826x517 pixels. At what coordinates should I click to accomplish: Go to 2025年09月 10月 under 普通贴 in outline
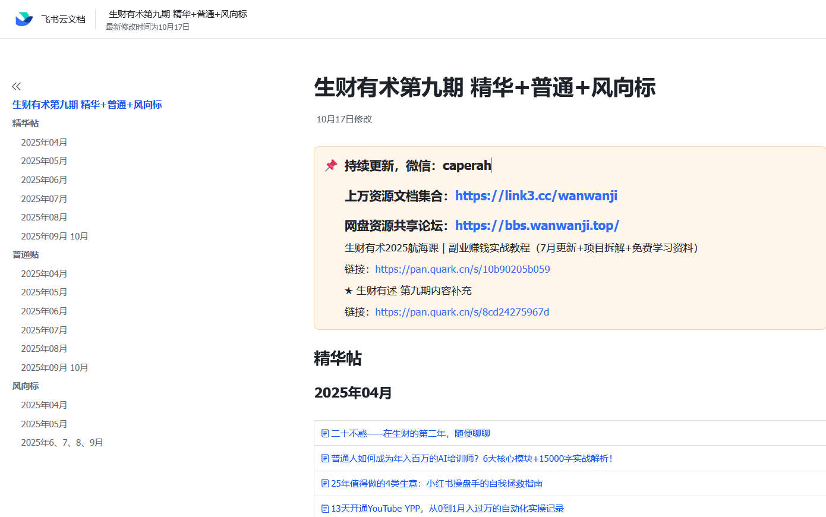point(55,367)
